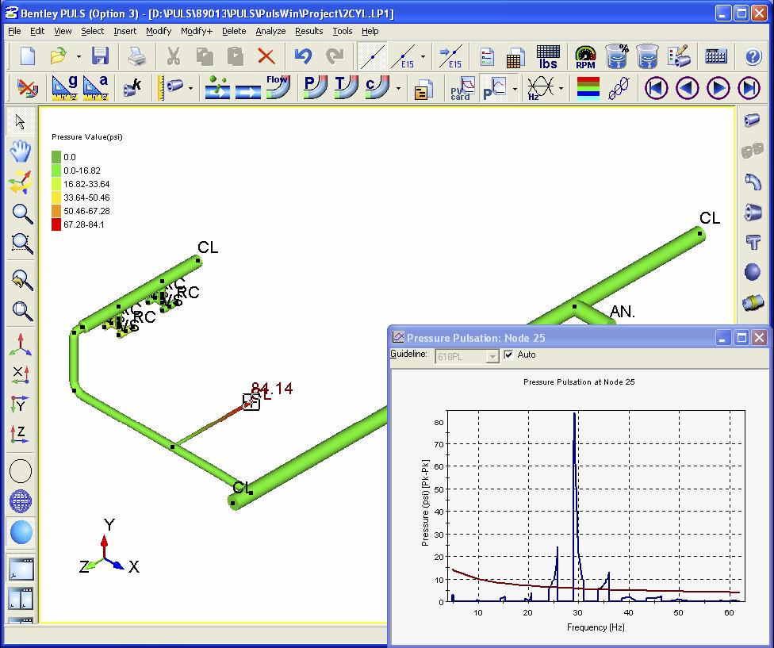Open the Tools menu

coord(342,31)
